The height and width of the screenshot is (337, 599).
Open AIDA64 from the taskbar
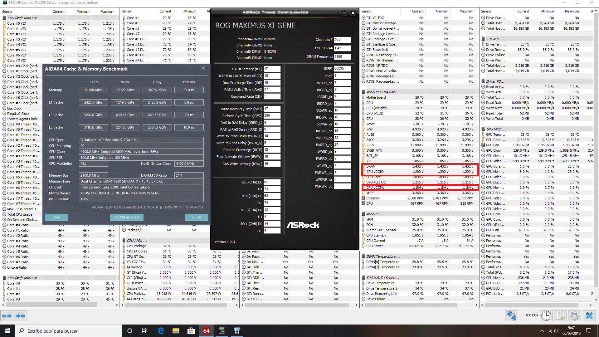(x=206, y=331)
